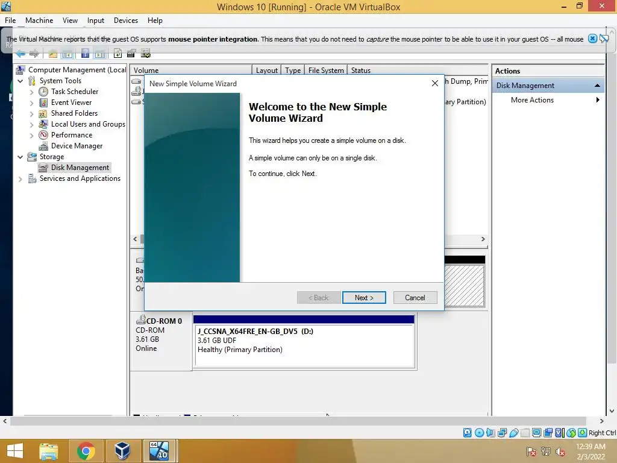Click the Rescan disks toolbar icon

[131, 53]
